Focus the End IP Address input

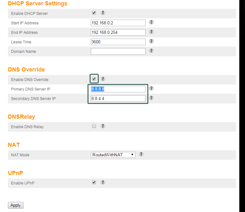coord(118,32)
